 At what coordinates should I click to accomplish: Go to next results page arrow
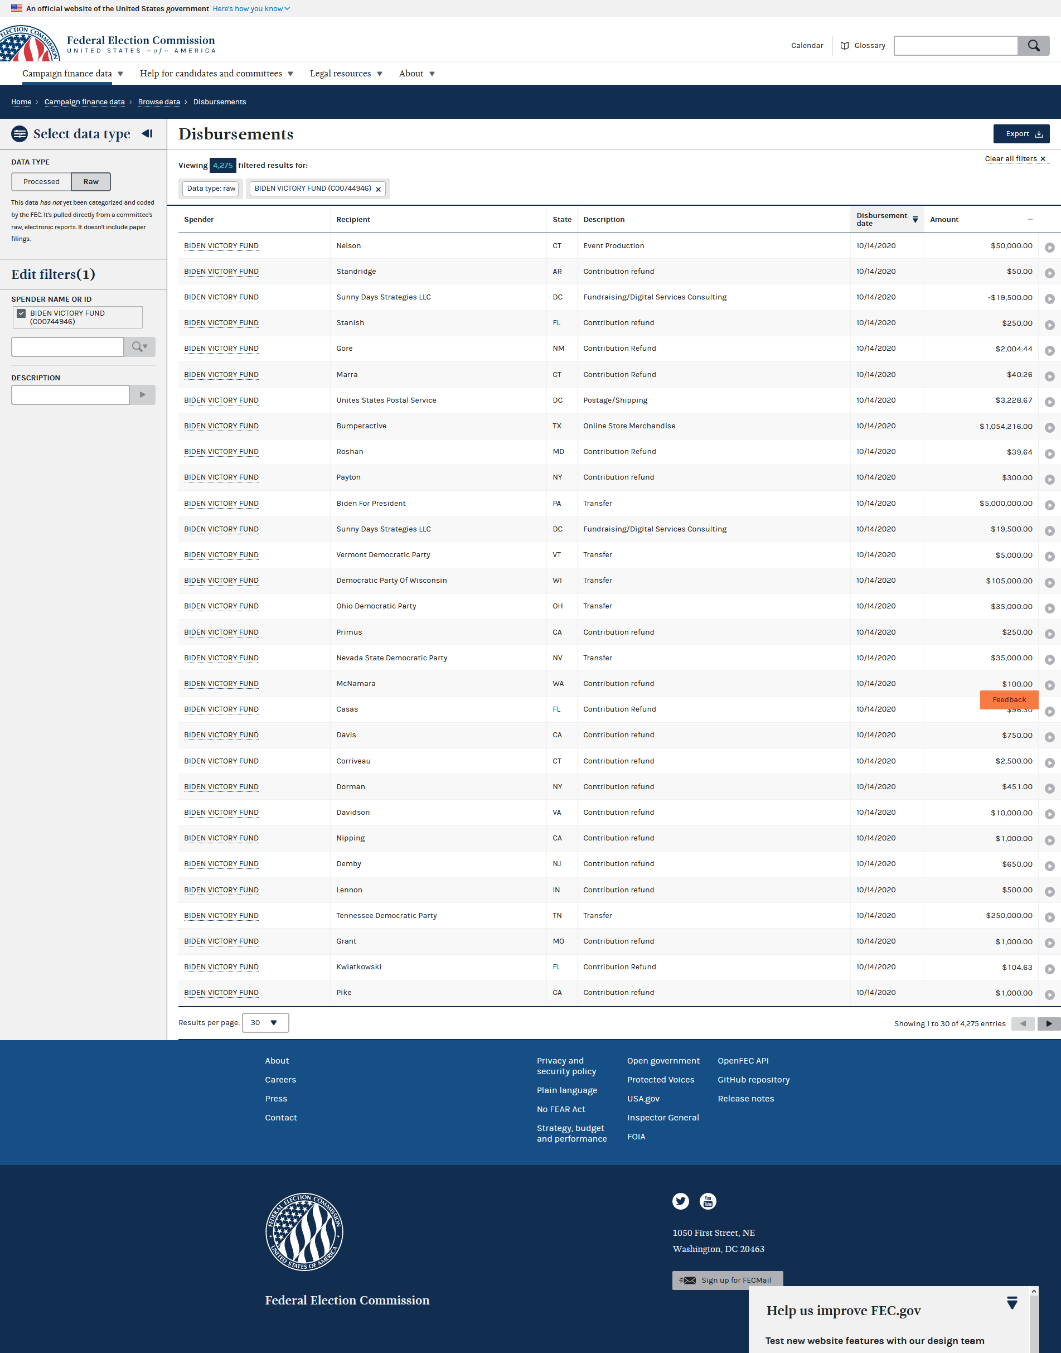click(1049, 1023)
